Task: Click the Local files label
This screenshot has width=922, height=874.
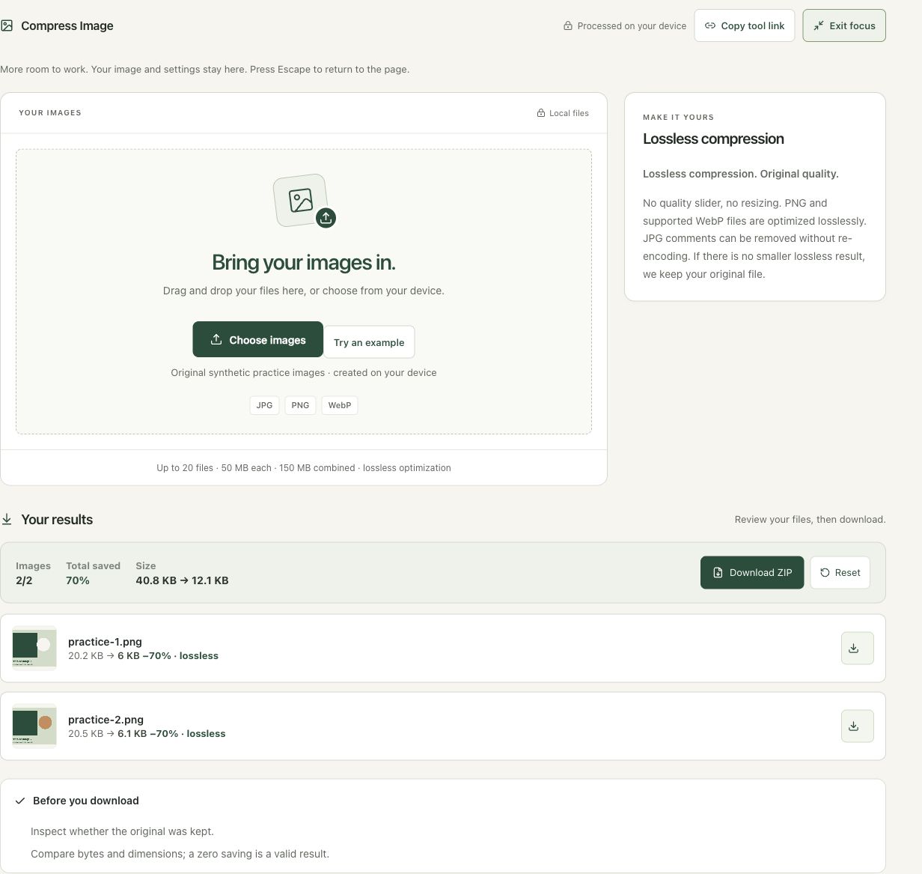Action: coord(569,113)
